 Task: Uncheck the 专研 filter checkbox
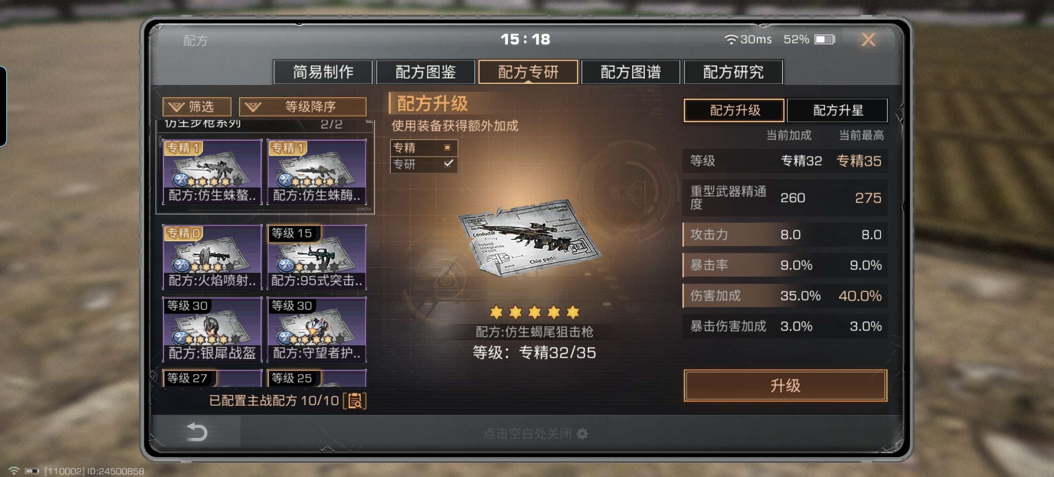click(x=448, y=164)
